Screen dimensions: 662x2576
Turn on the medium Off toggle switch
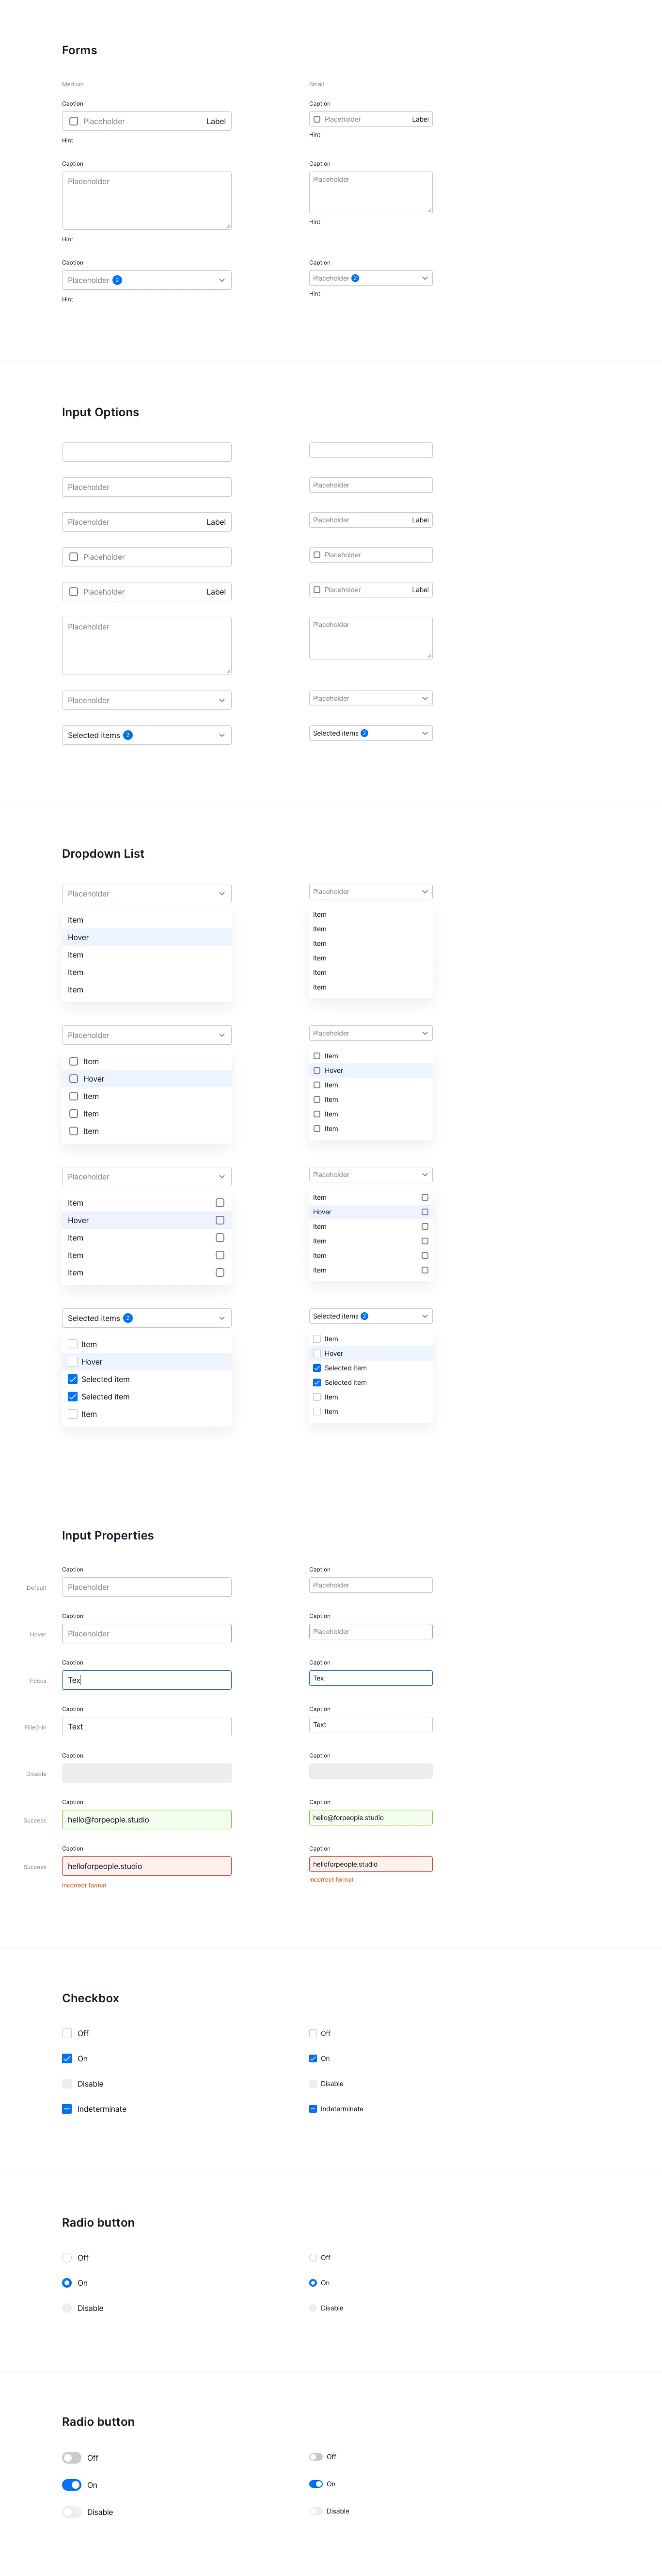pos(71,2458)
